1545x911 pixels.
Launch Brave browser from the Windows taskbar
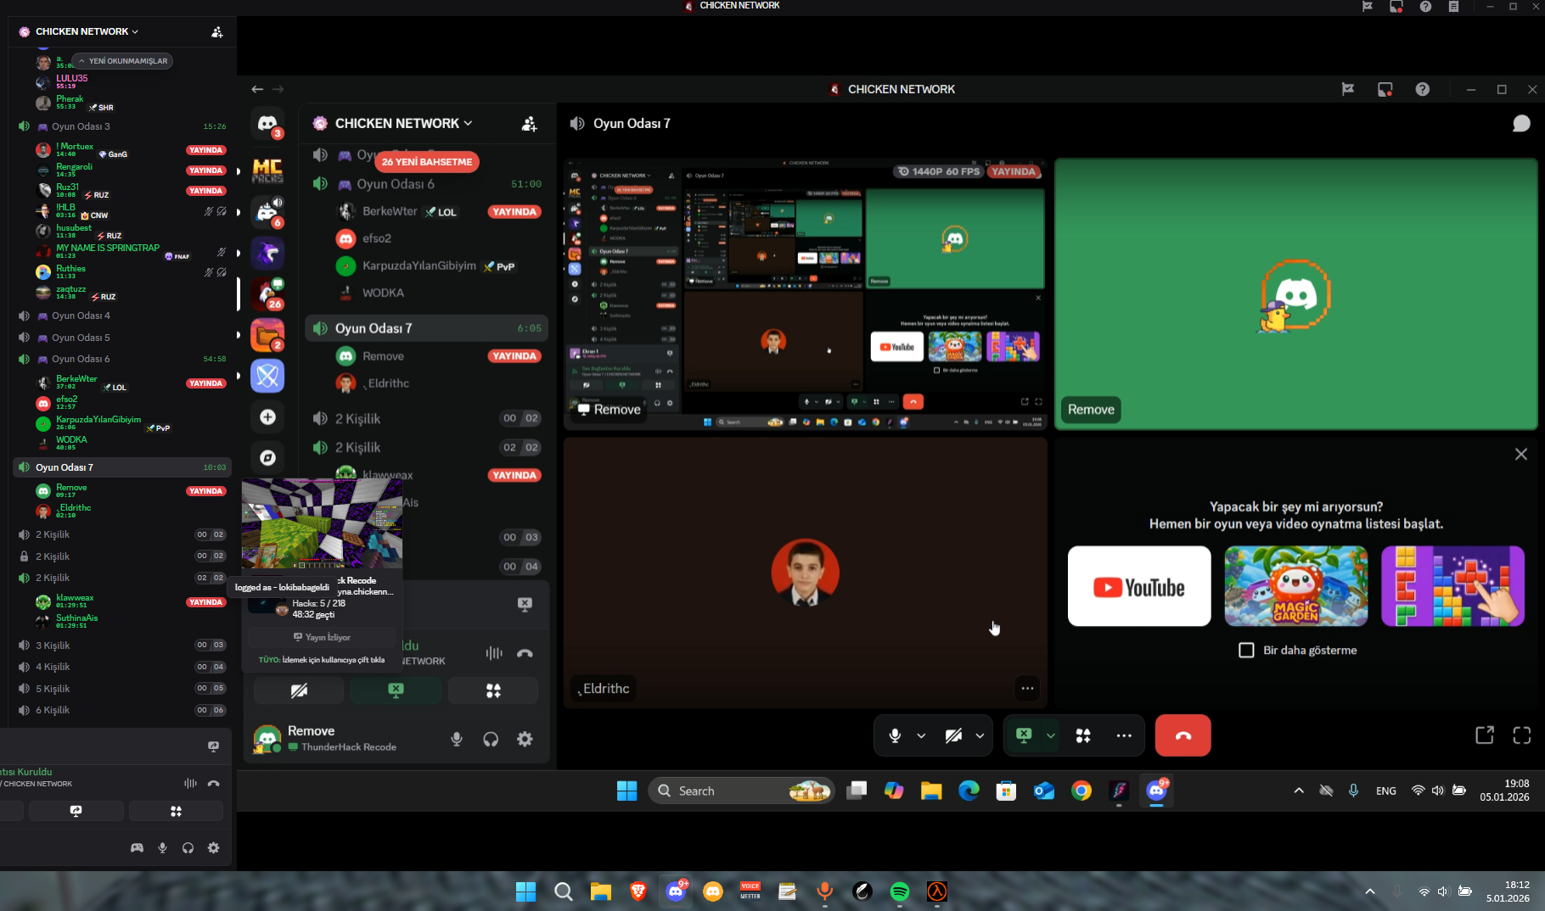click(x=638, y=891)
